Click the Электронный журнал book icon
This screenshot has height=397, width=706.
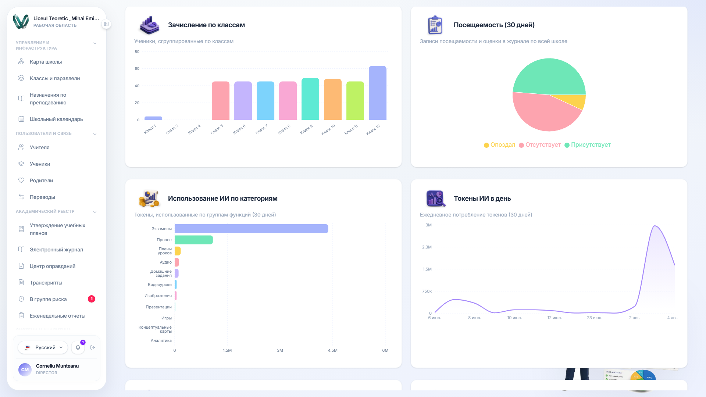tap(21, 250)
